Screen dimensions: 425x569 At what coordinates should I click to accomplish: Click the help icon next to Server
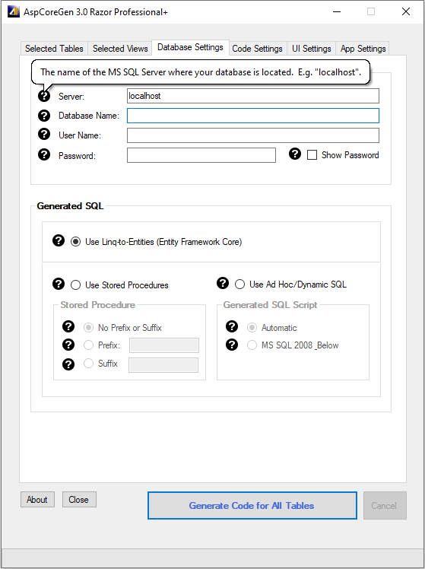[44, 96]
